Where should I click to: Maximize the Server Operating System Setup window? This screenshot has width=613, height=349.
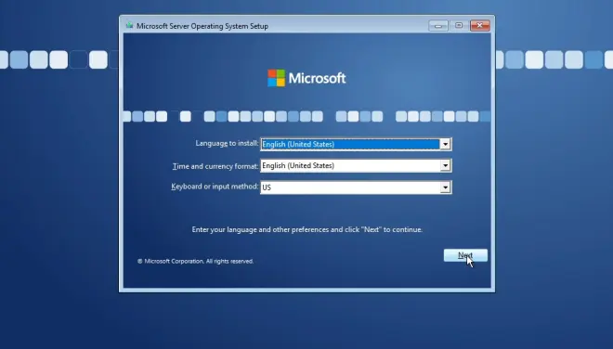(459, 25)
